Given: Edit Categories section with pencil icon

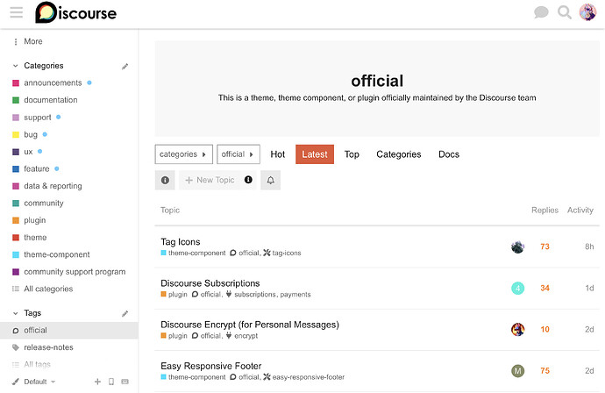Looking at the screenshot, I should pos(125,67).
